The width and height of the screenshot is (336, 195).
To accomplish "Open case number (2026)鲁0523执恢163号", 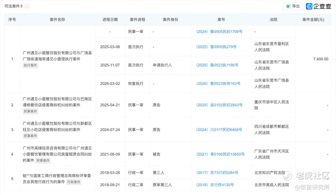I will point(218,84).
